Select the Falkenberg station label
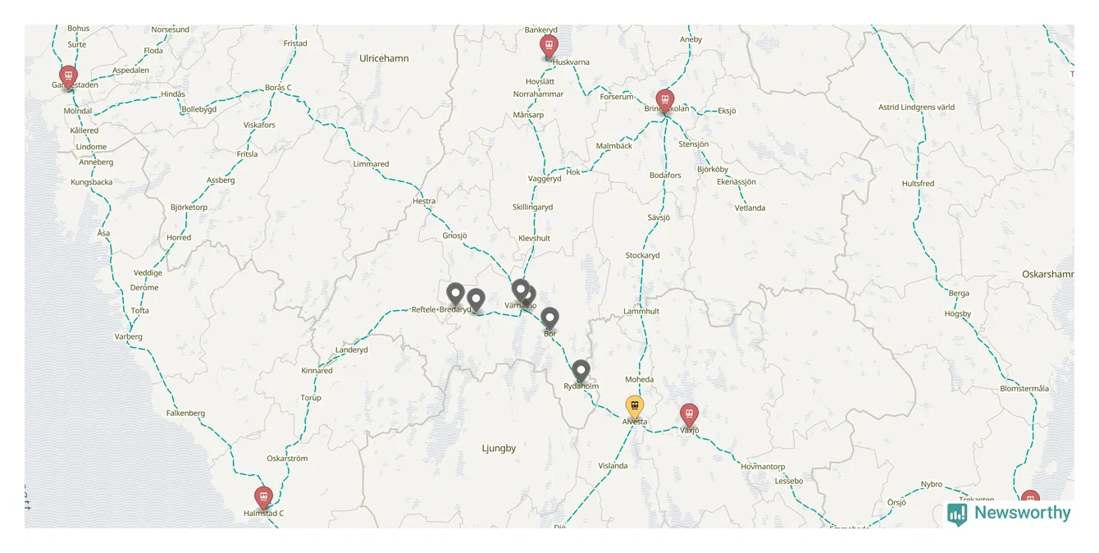1099x553 pixels. pos(185,413)
